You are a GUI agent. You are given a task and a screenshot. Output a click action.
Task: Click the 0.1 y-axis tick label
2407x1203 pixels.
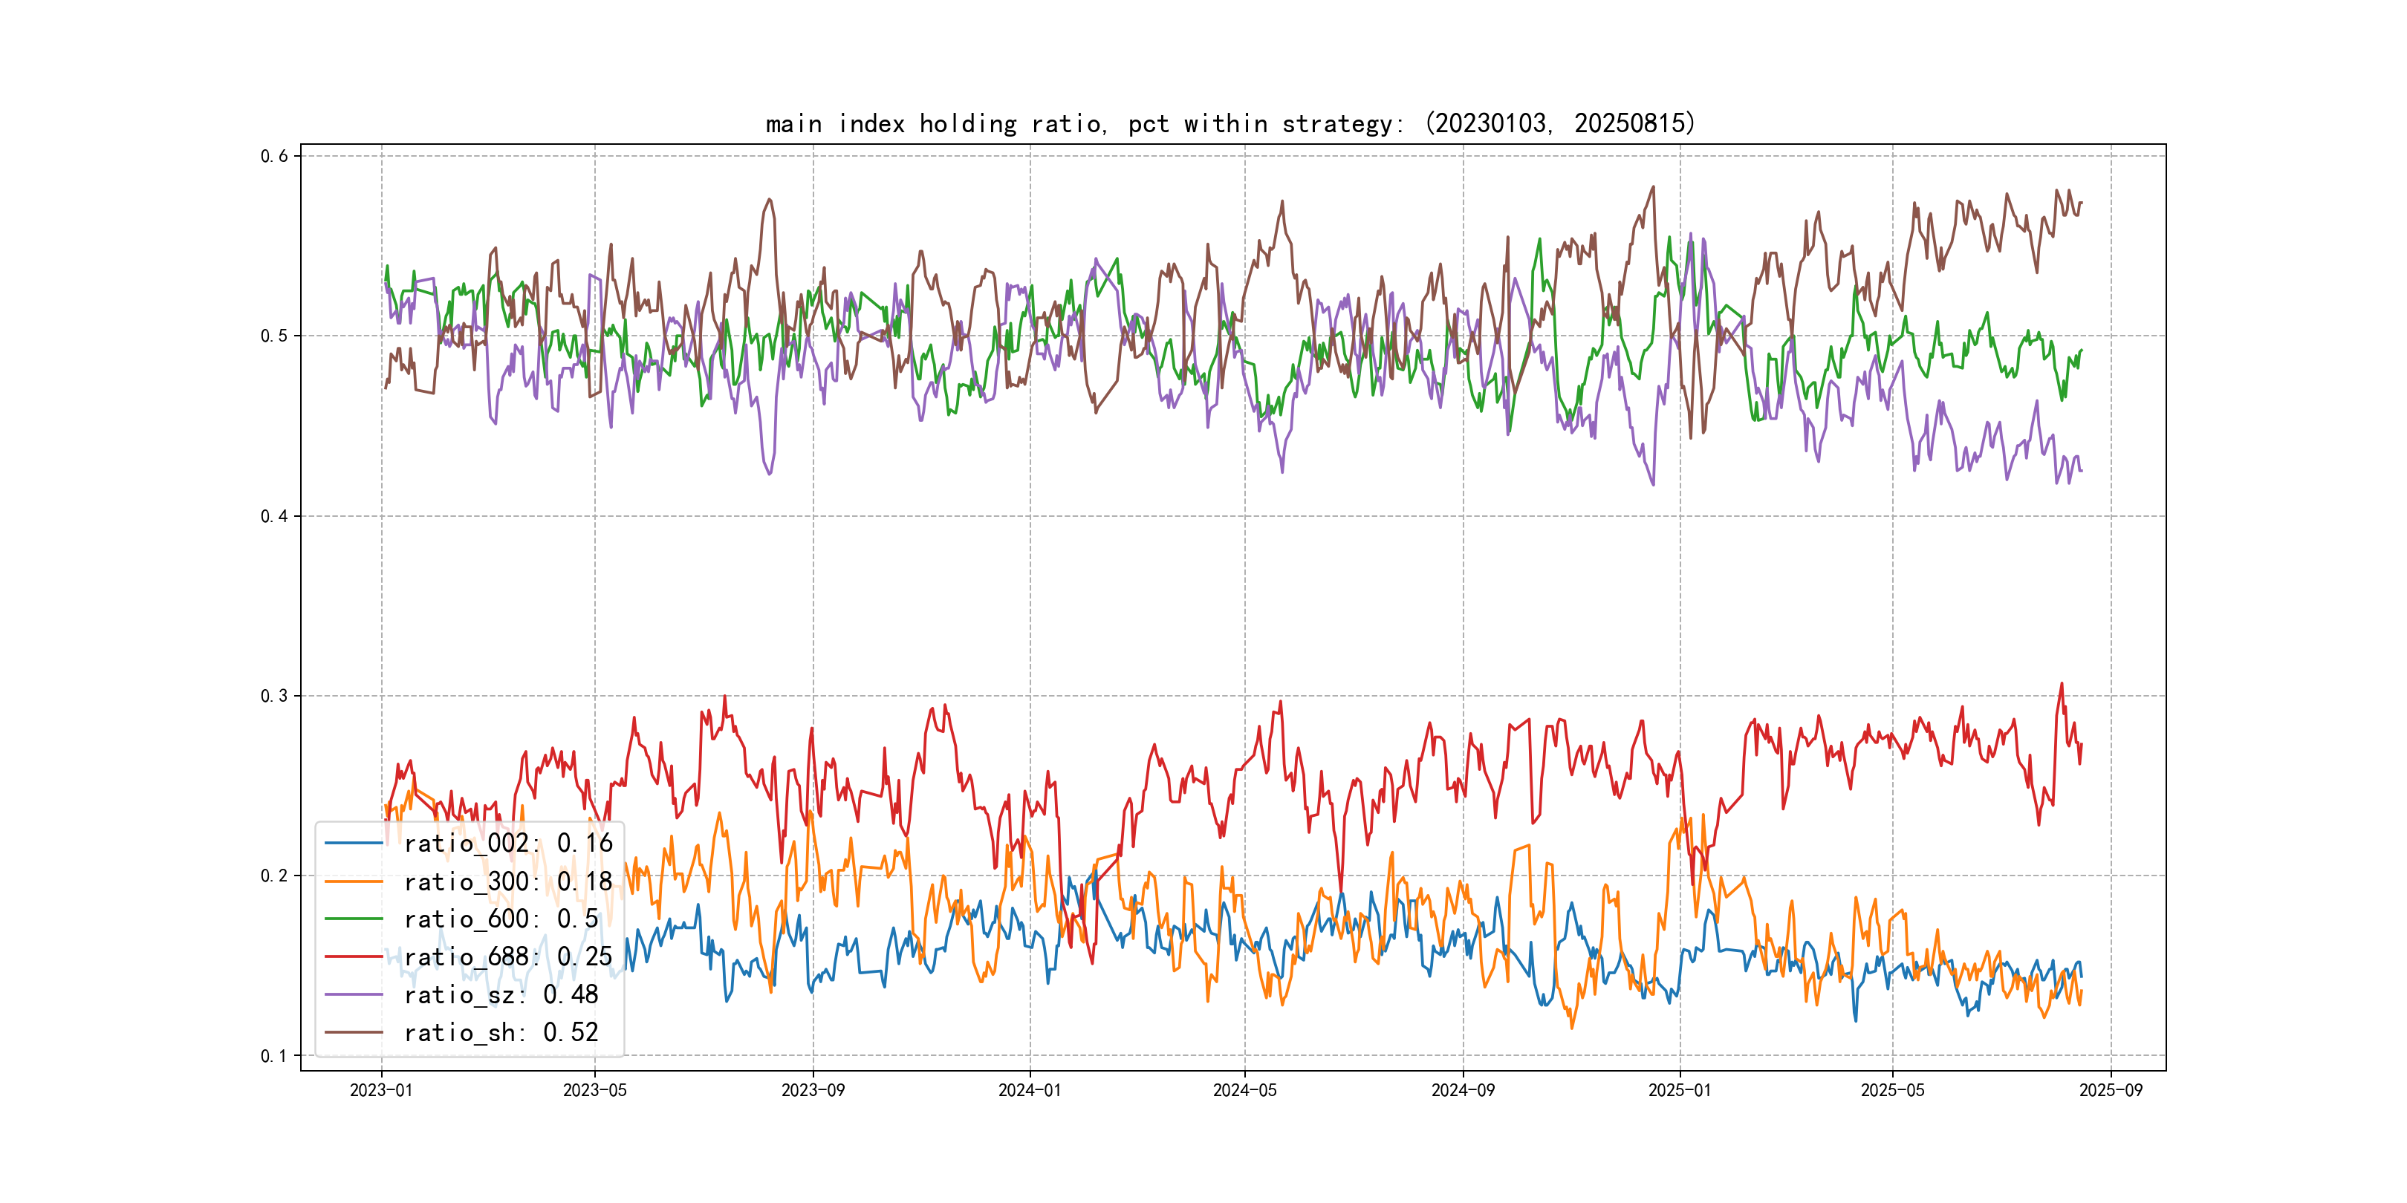pyautogui.click(x=274, y=1057)
